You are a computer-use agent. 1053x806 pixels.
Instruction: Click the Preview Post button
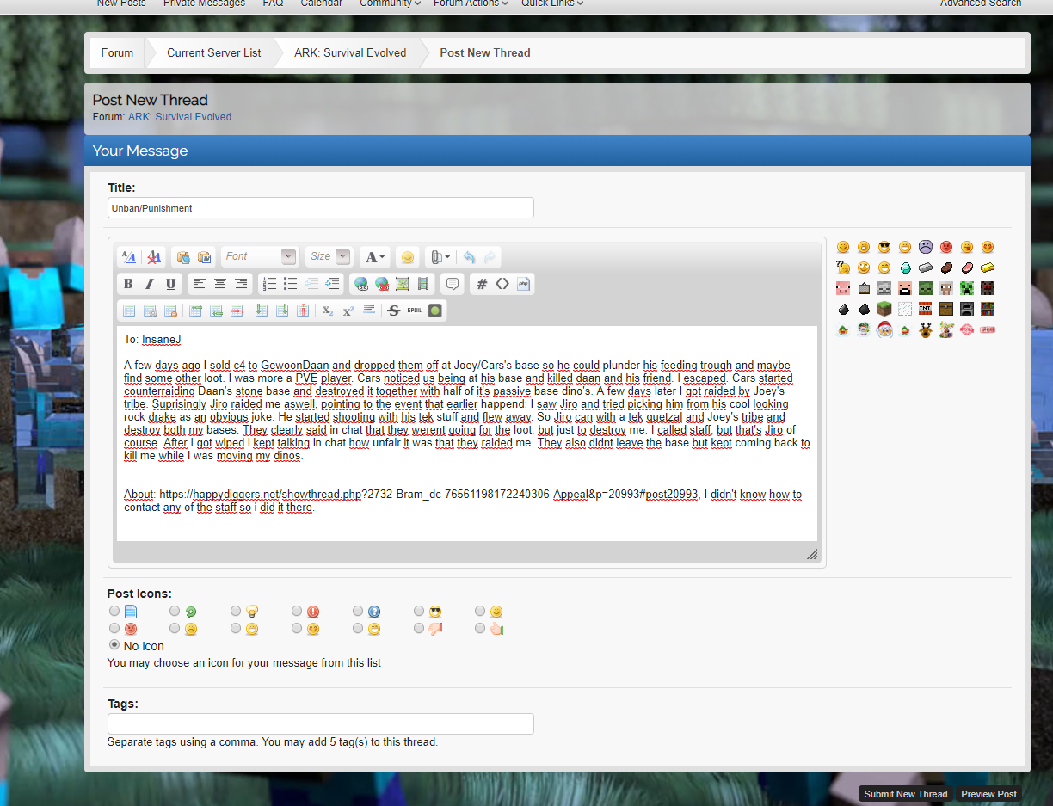(x=988, y=794)
